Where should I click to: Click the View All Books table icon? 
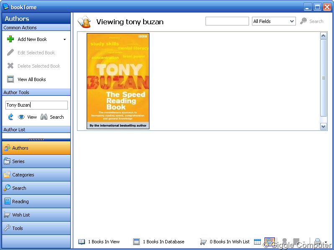10,79
